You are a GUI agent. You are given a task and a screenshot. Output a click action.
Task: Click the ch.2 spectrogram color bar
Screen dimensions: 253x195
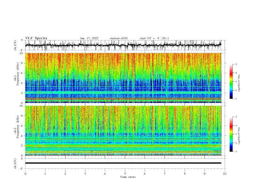click(x=231, y=134)
